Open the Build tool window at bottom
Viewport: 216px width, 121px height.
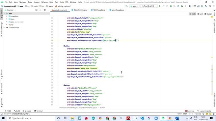point(17,111)
